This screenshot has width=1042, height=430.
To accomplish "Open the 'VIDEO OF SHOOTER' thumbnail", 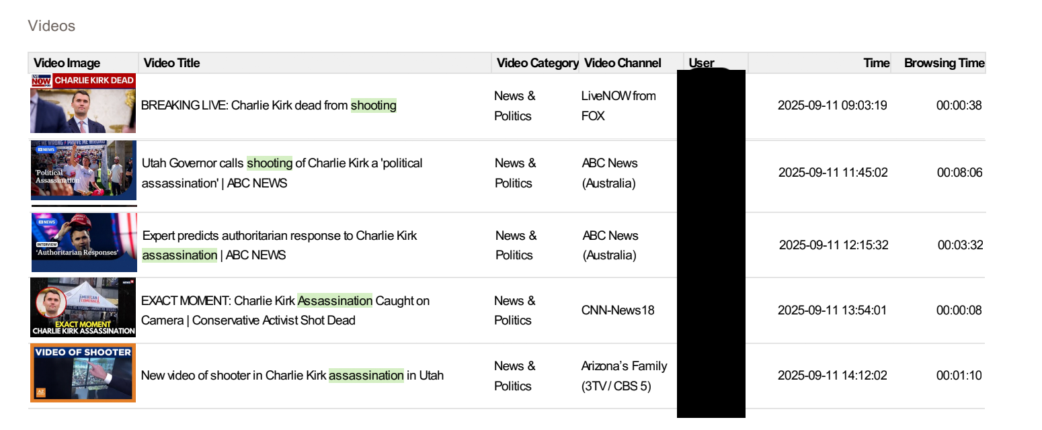I will click(83, 373).
